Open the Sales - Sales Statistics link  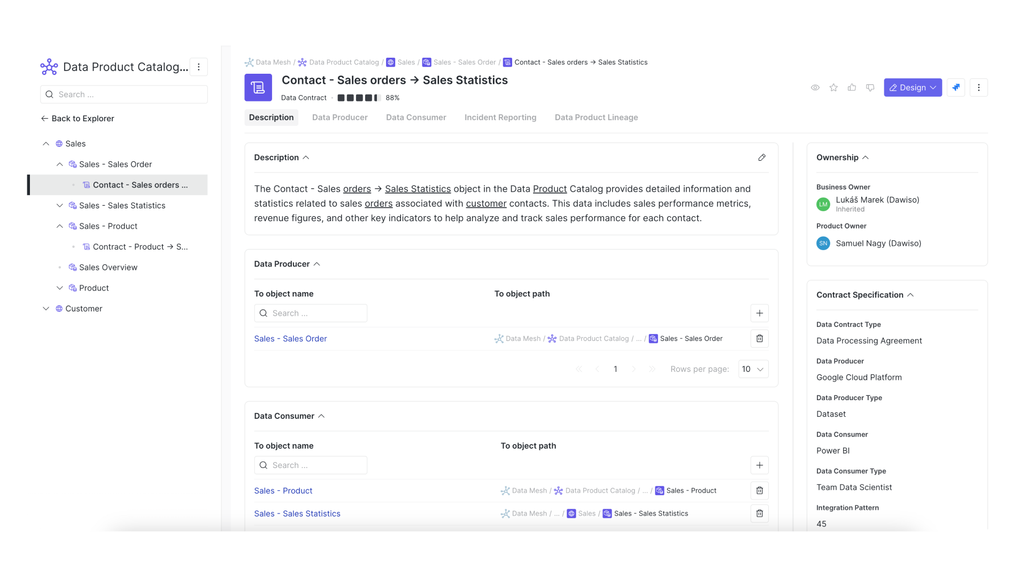tap(297, 513)
